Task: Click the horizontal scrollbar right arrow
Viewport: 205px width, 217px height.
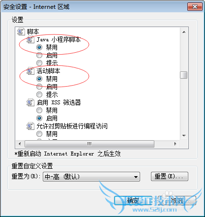Action: tap(175, 144)
